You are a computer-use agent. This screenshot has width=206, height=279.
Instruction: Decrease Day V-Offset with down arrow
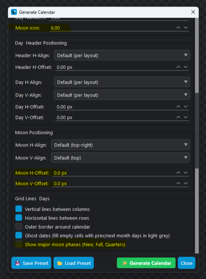pos(186,117)
